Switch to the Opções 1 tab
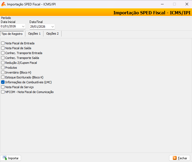 34,34
